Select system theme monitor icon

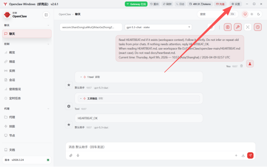pos(245,14)
